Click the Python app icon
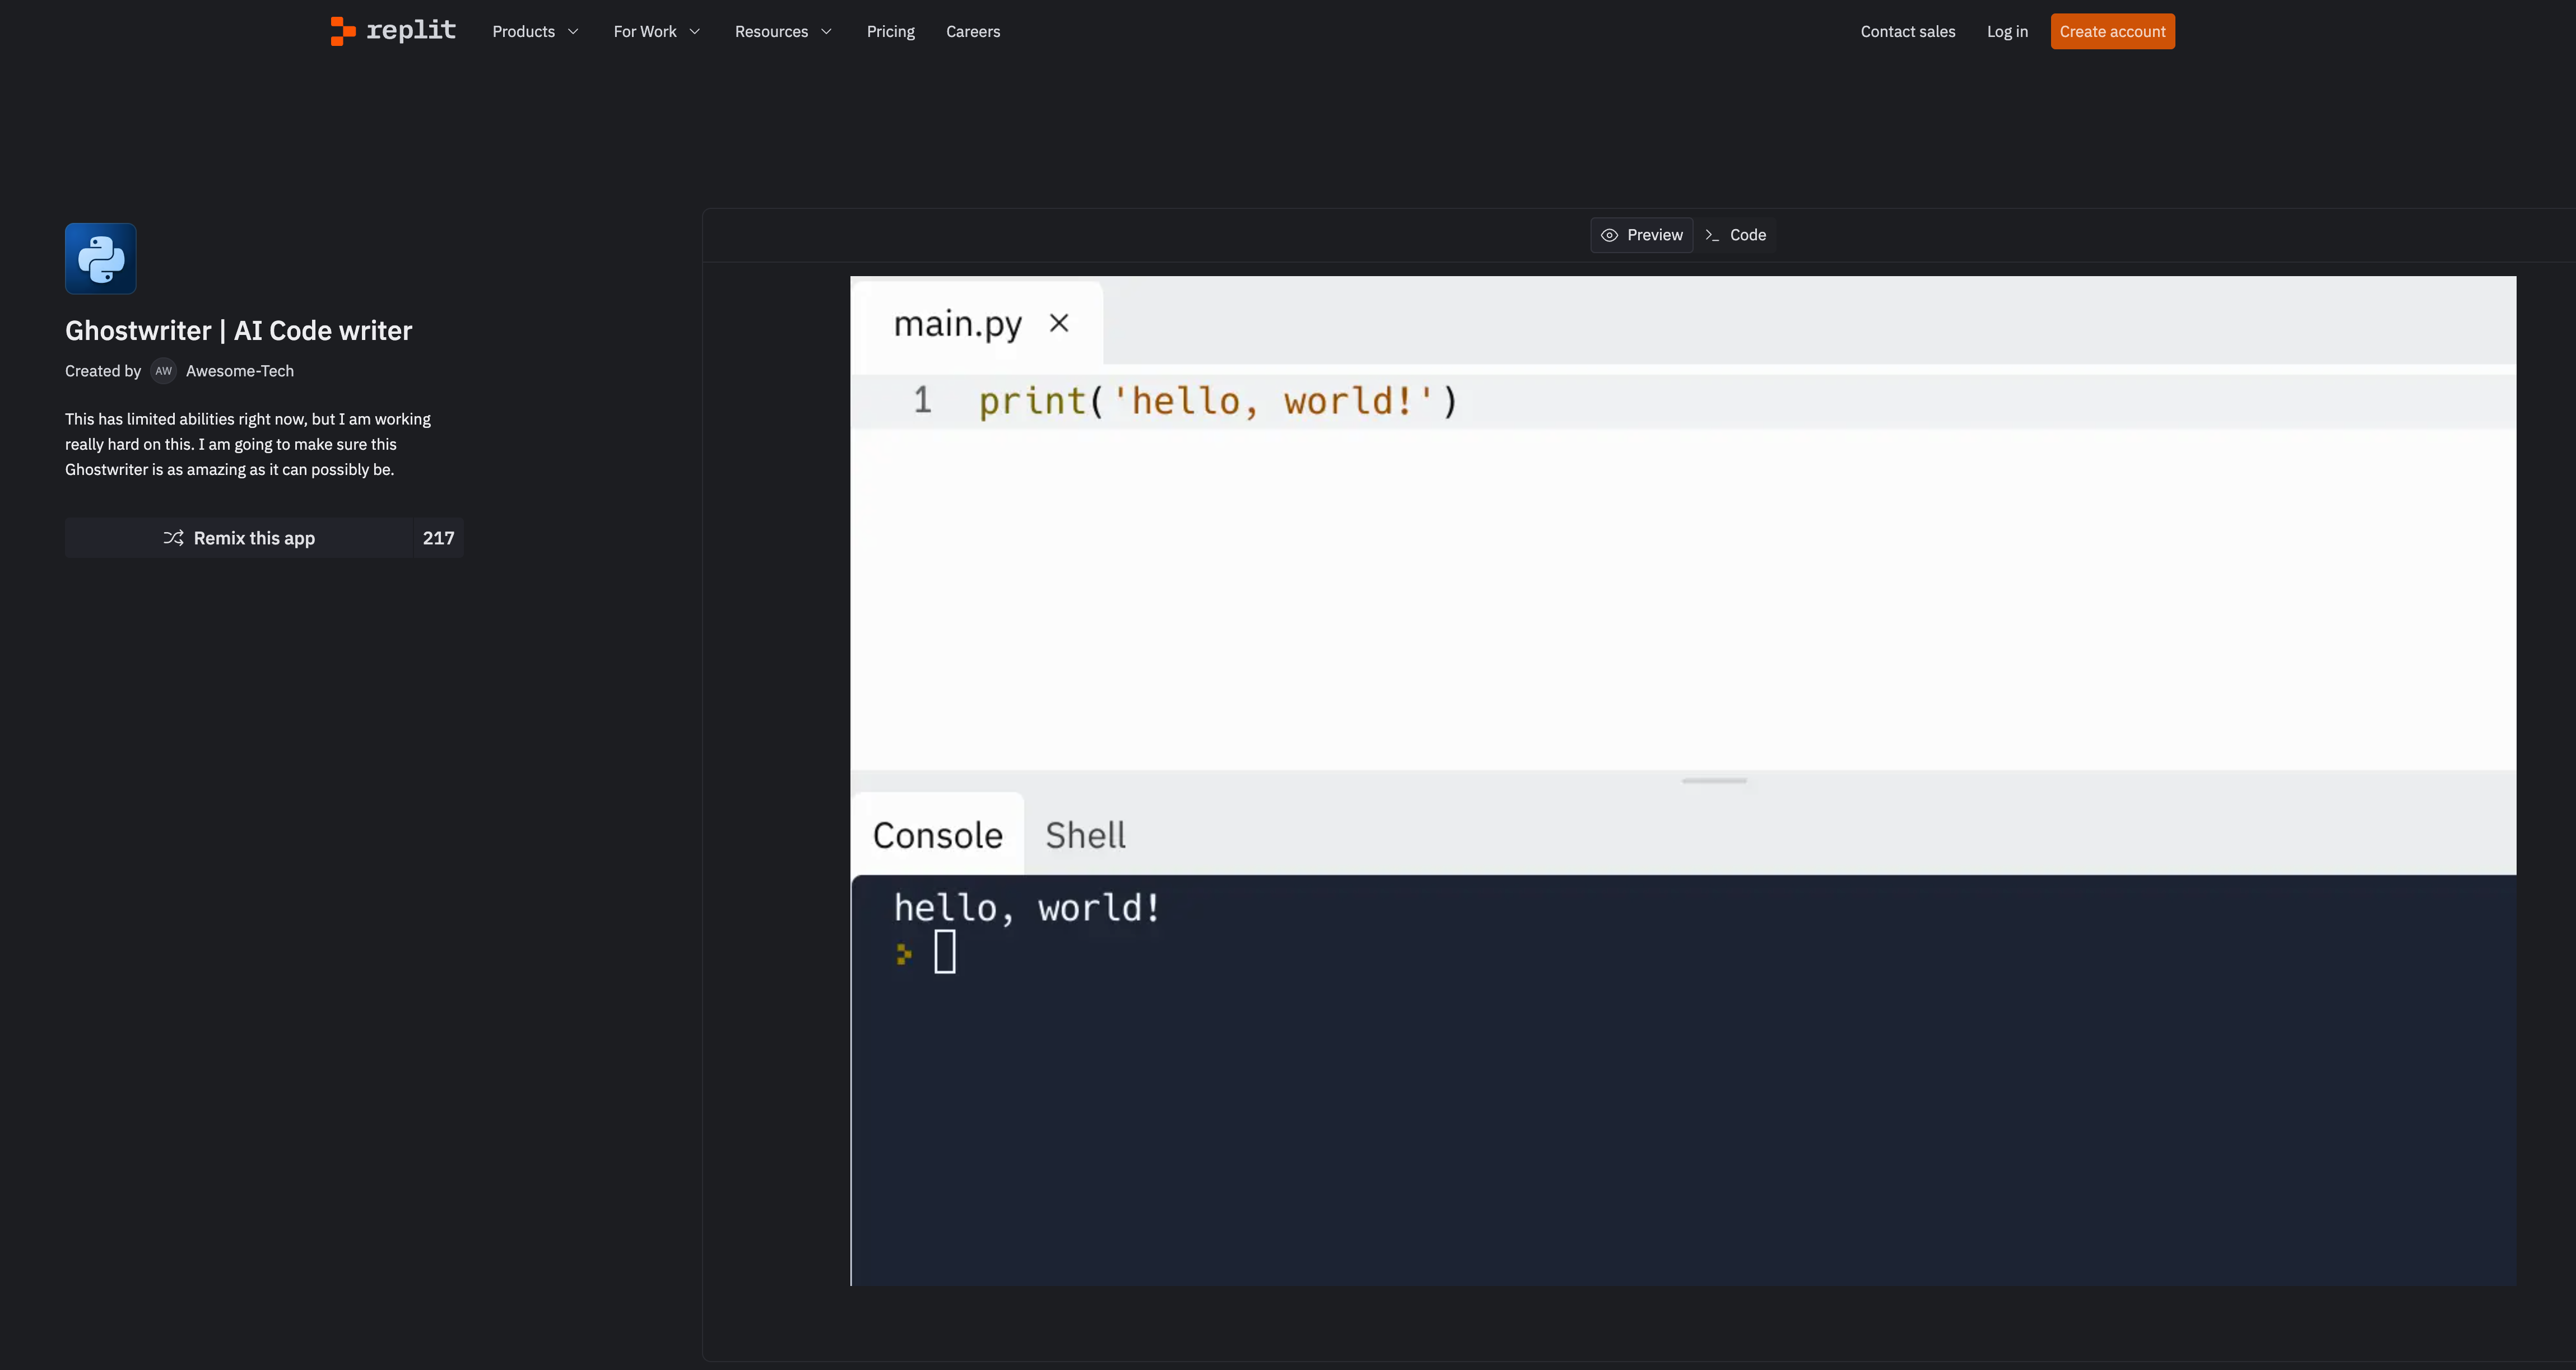The image size is (2576, 1370). (101, 259)
